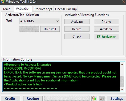This screenshot has width=126, height=101.
Task: Click the Information Console scrollbar thumb
Action: [x=122, y=81]
